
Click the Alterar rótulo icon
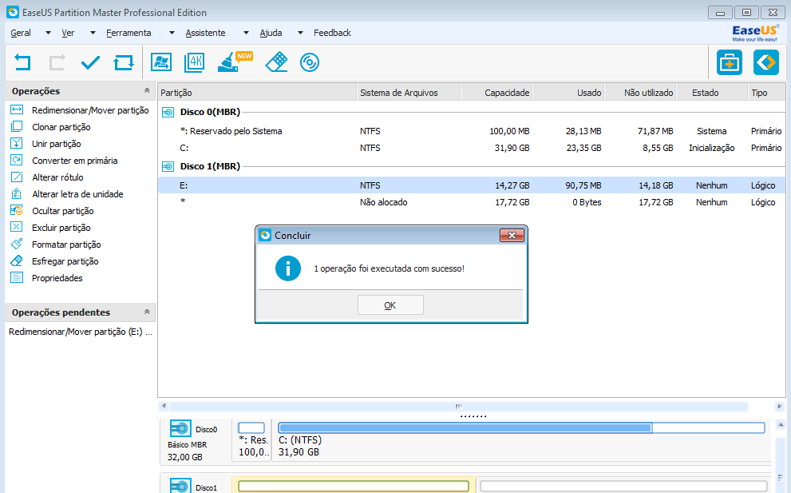pyautogui.click(x=17, y=177)
